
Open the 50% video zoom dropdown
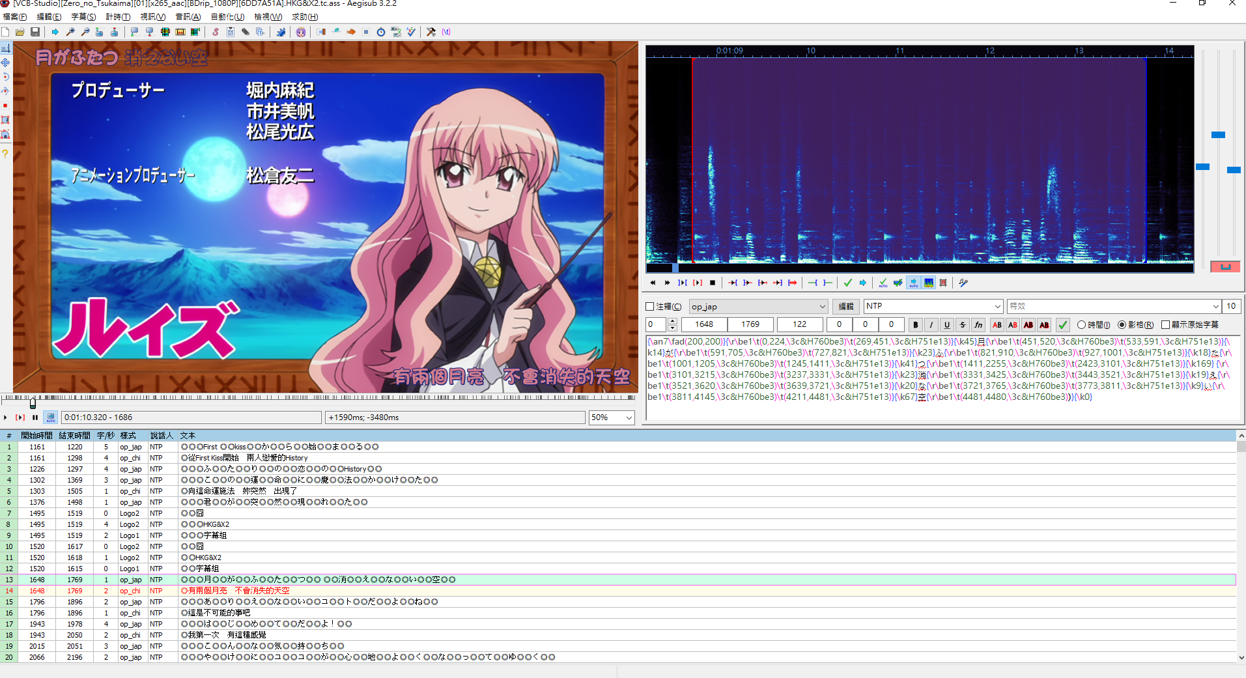(x=612, y=417)
